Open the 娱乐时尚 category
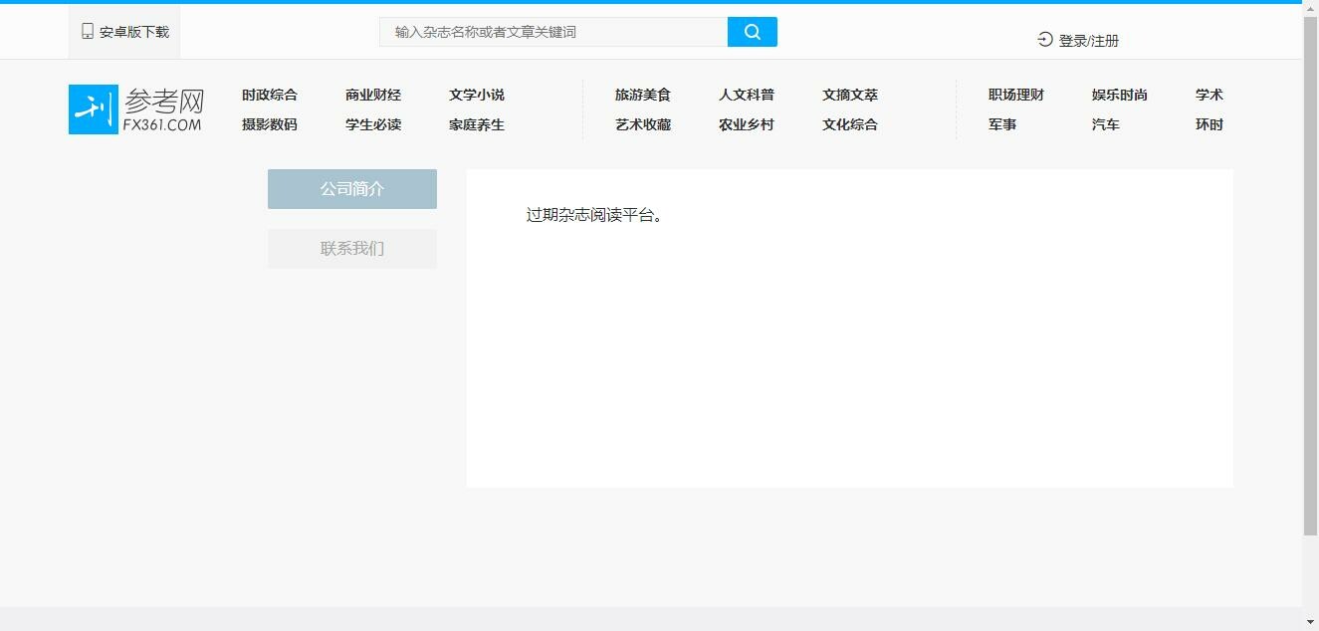1319x631 pixels. point(1120,96)
